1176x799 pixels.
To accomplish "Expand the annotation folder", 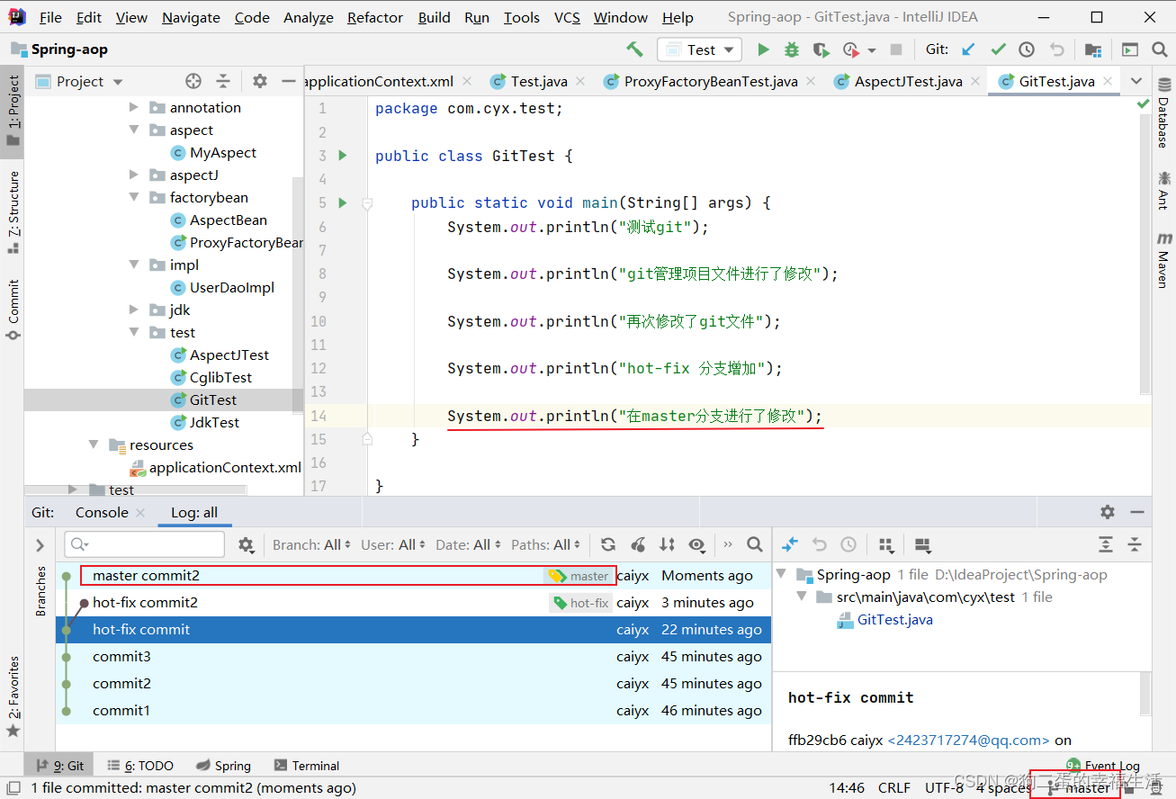I will pyautogui.click(x=134, y=107).
